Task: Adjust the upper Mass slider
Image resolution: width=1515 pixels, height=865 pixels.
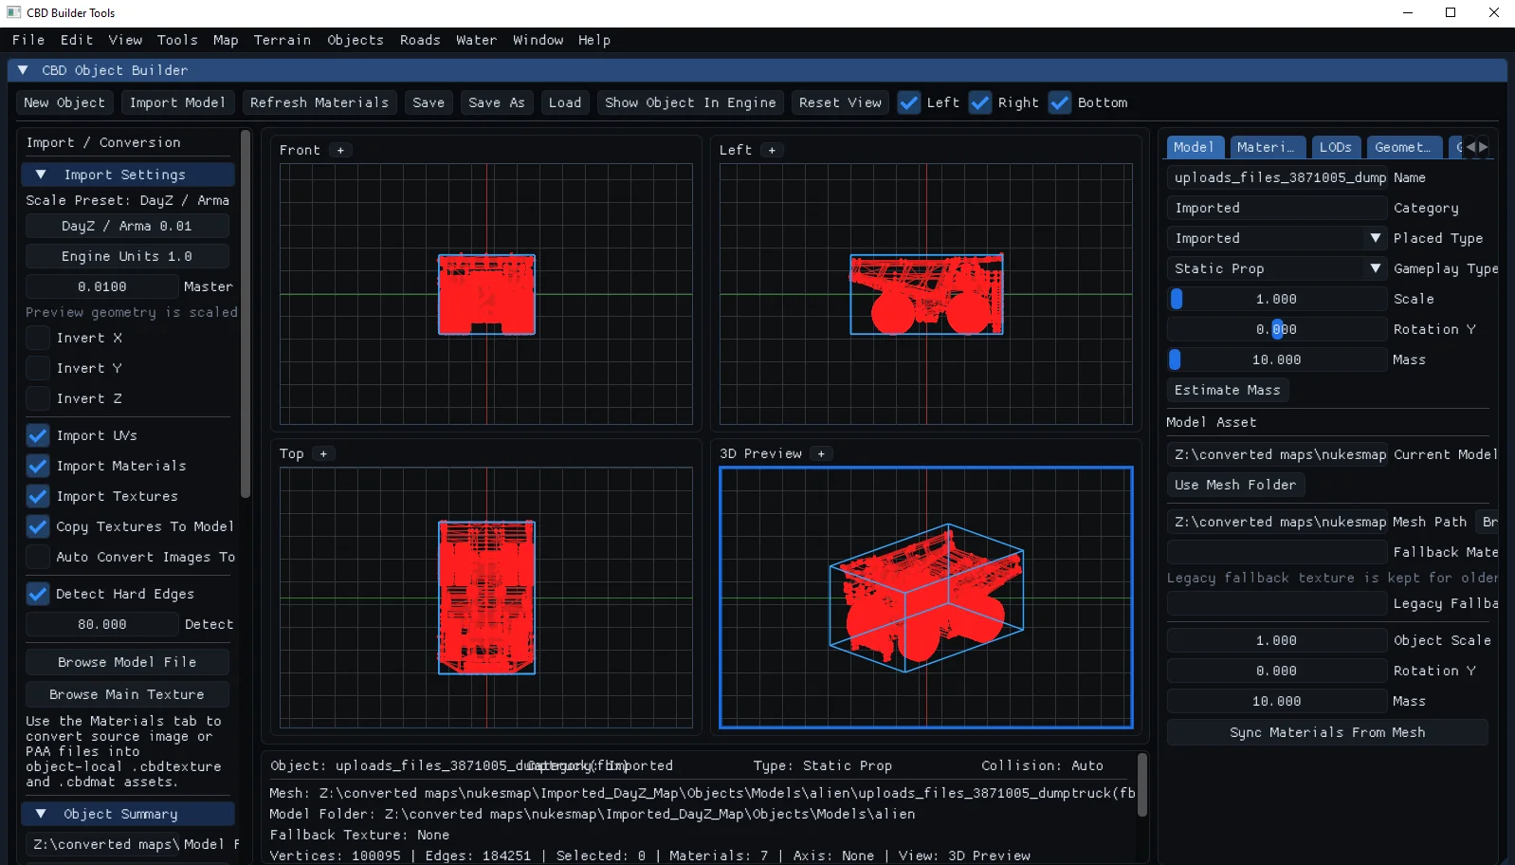Action: tap(1277, 359)
